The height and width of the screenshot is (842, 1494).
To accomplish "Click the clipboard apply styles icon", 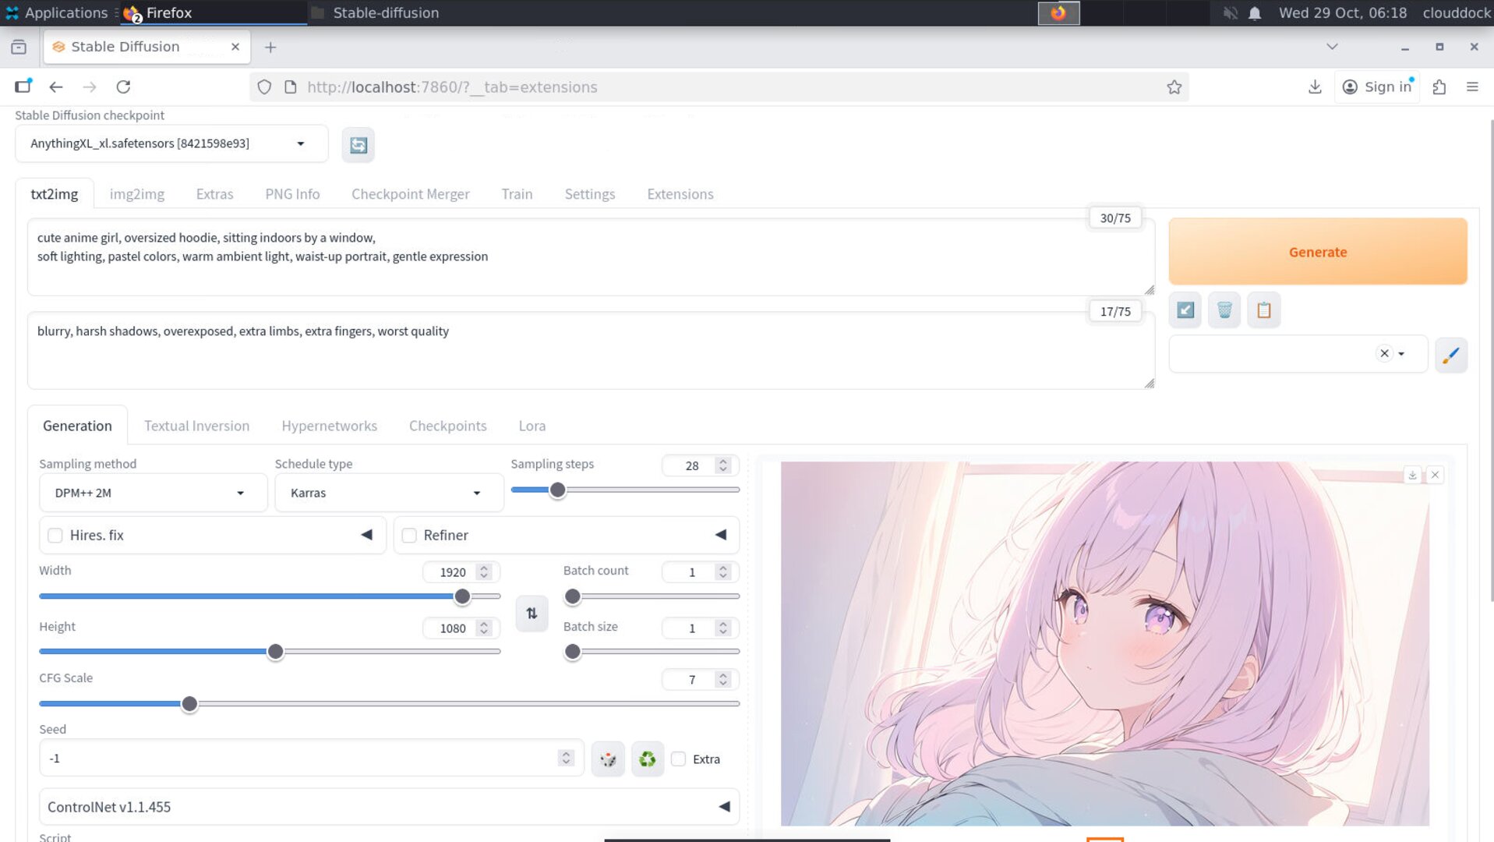I will tap(1263, 310).
